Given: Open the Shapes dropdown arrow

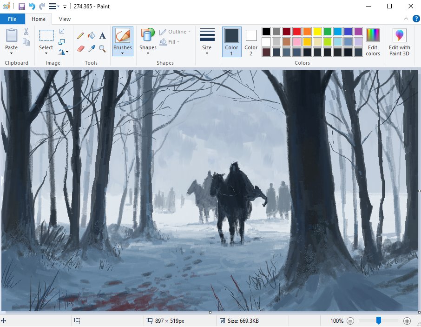Looking at the screenshot, I should coord(148,53).
